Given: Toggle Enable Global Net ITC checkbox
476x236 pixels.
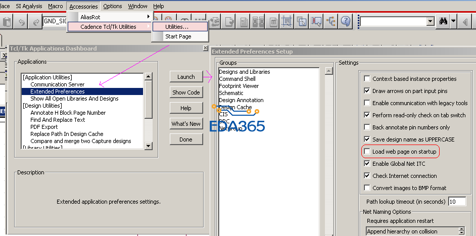Looking at the screenshot, I should [x=367, y=164].
